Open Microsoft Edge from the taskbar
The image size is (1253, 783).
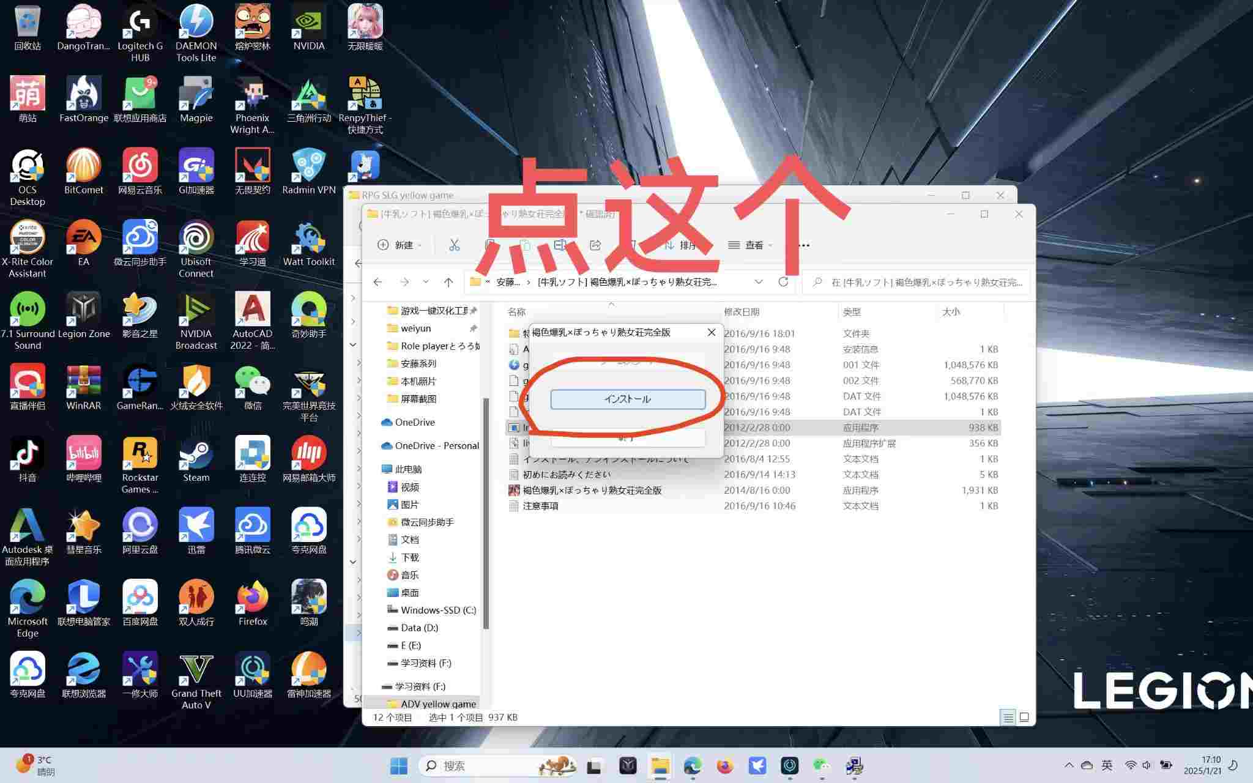point(693,765)
